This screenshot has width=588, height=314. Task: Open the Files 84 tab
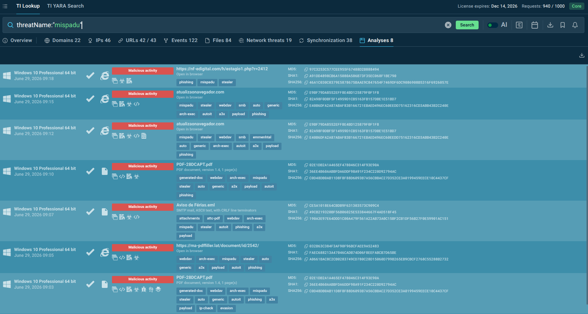[218, 41]
